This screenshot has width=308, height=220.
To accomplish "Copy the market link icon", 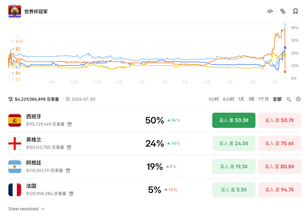I will click(x=283, y=12).
